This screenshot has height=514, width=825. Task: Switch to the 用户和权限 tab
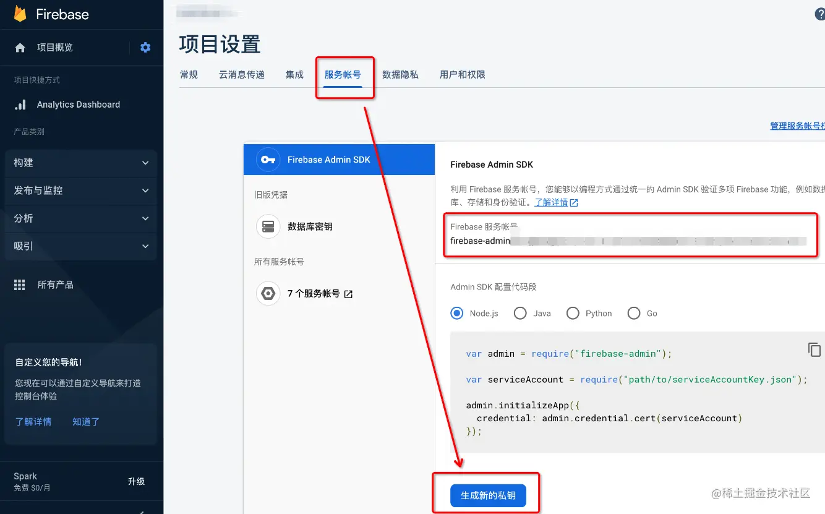462,75
